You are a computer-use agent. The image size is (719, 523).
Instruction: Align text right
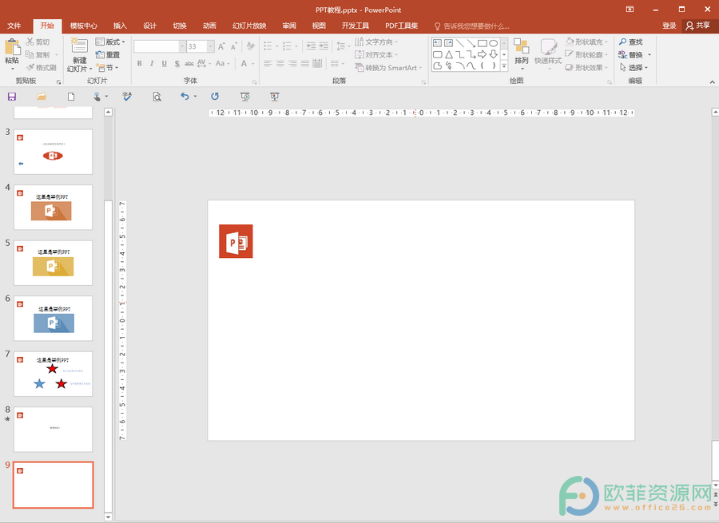pyautogui.click(x=292, y=64)
